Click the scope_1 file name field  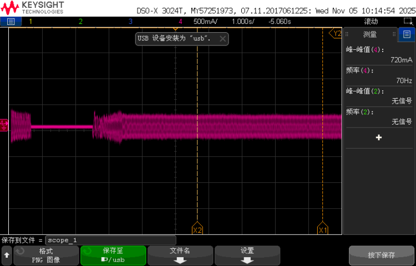(110, 241)
